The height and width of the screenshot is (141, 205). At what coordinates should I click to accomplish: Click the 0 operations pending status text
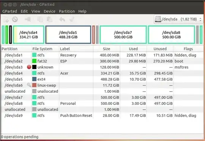point(20,137)
